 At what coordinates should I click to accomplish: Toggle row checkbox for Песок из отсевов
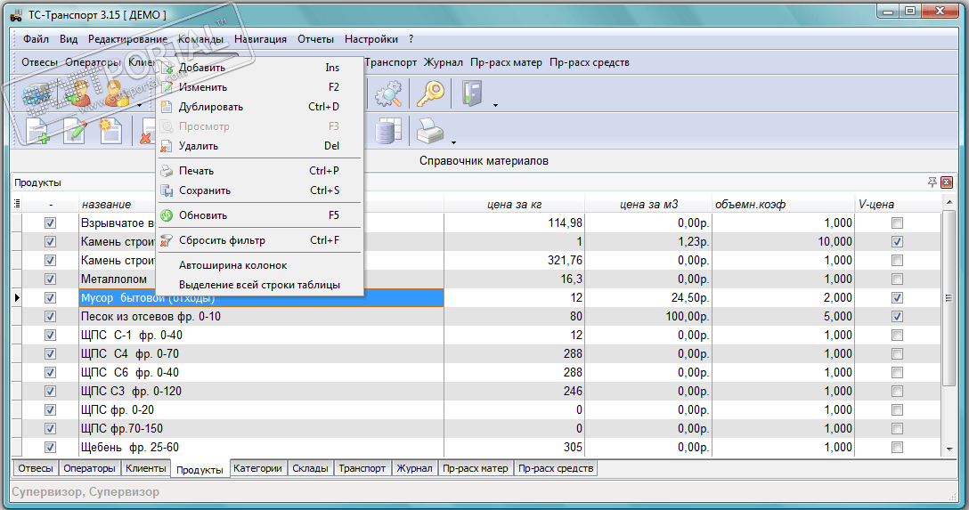(50, 316)
